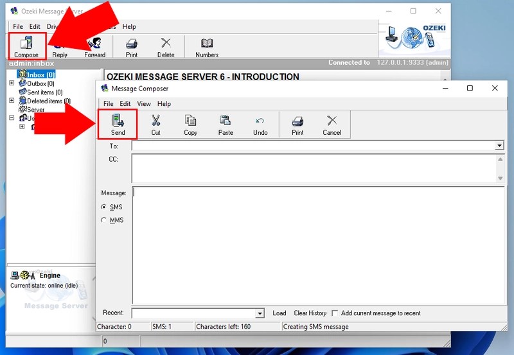Image resolution: width=514 pixels, height=355 pixels.
Task: Click the Creating SMS message status text
Action: (x=315, y=327)
